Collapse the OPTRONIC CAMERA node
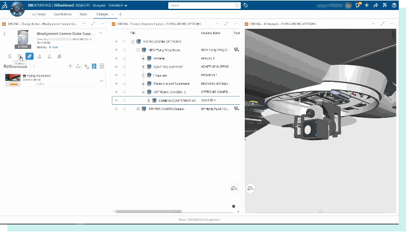Image resolution: width=406 pixels, height=232 pixels. [x=143, y=92]
